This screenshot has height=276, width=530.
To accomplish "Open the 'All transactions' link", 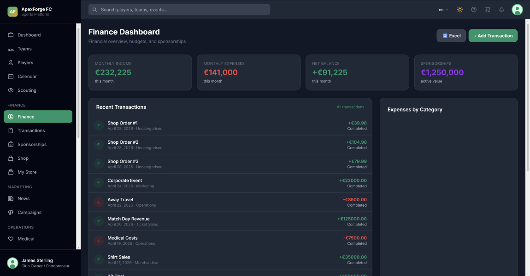I will coord(350,107).
